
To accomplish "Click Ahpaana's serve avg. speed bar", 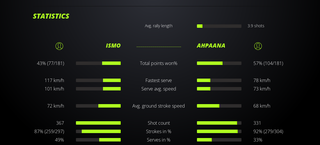I will [219, 89].
